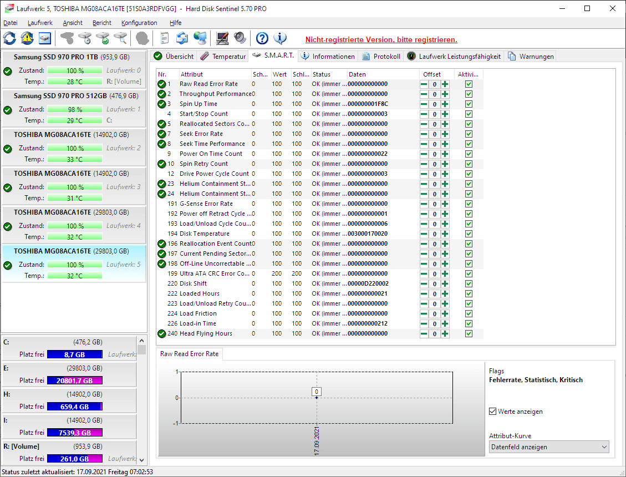Toggle Aktiv checkbox for Seek Error Rate

469,134
